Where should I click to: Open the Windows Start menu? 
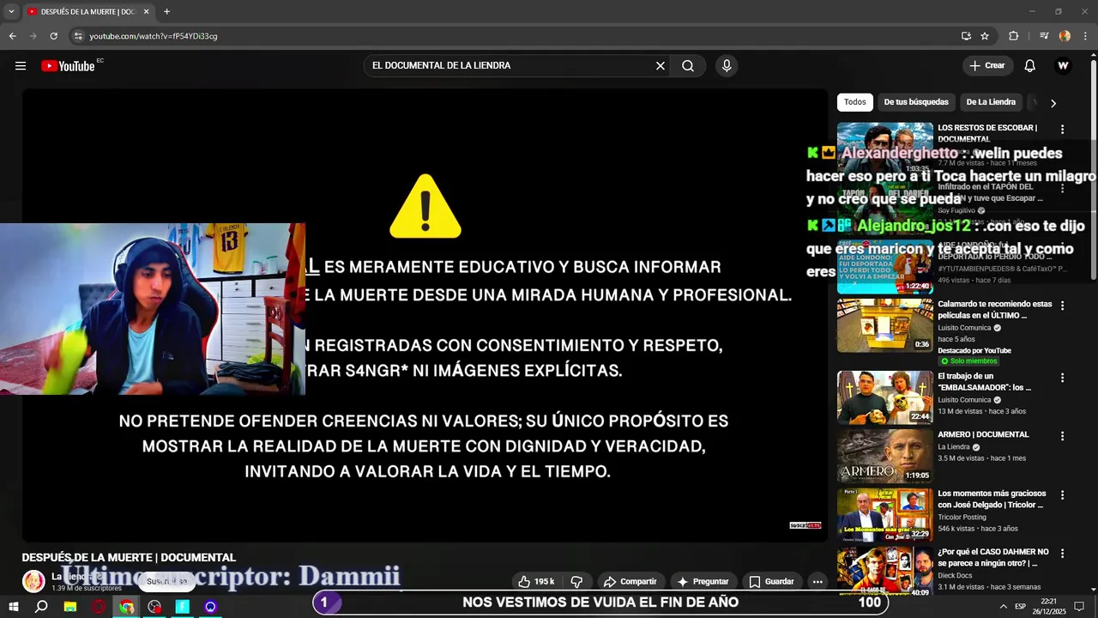click(13, 607)
